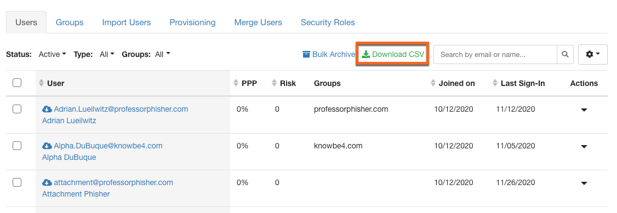Click the search magnifier icon button
The height and width of the screenshot is (213, 617).
565,55
